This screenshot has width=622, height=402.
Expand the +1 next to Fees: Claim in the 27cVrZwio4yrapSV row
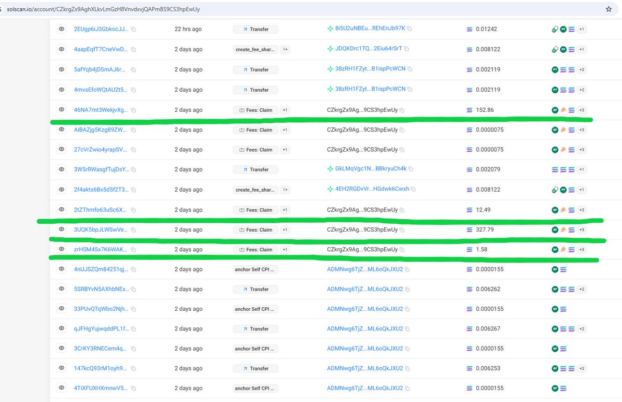click(x=286, y=150)
